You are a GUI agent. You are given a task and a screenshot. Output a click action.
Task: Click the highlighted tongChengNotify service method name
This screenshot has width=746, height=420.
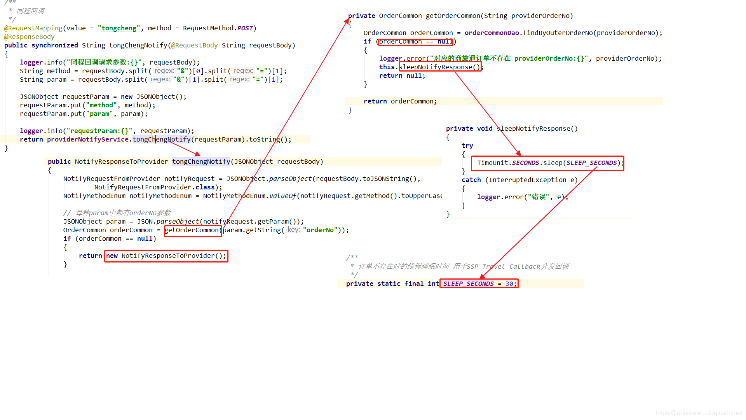[x=201, y=161]
